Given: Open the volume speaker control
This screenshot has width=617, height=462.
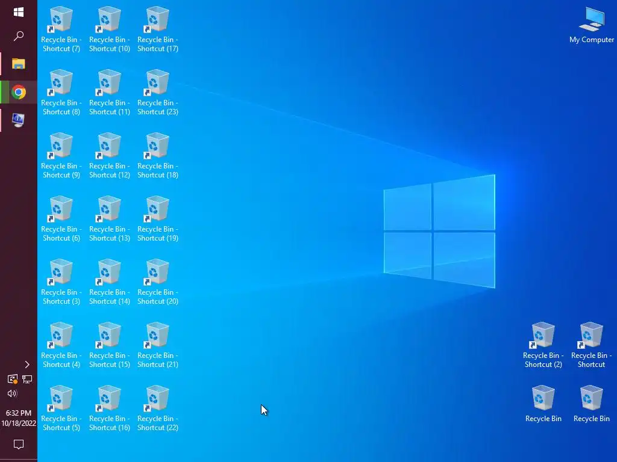Looking at the screenshot, I should click(x=12, y=393).
